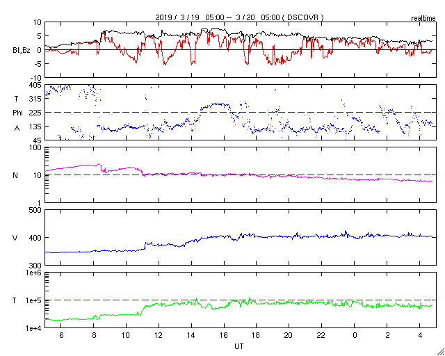Click the 'A' label below Phi
445x356 pixels.
17,129
